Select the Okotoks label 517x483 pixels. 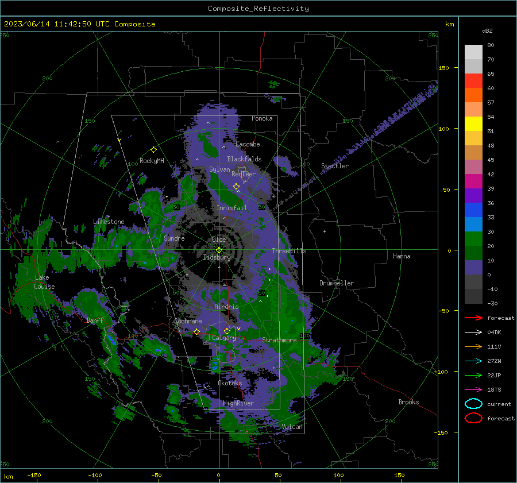click(230, 383)
